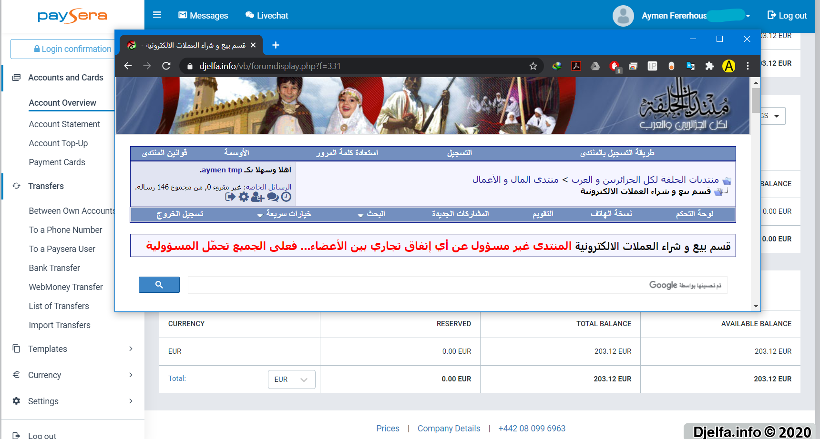The height and width of the screenshot is (439, 820).
Task: Open the EUR total currency dropdown
Action: [291, 379]
